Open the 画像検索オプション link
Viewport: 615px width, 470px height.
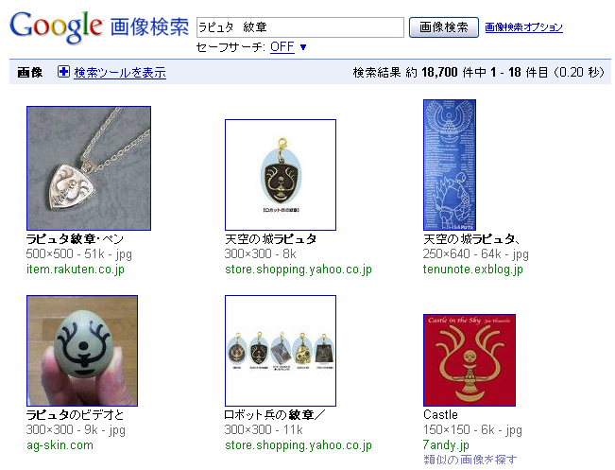tap(523, 27)
